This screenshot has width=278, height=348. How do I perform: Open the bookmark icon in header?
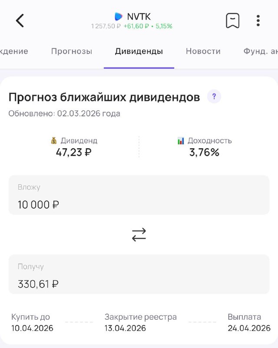[232, 20]
